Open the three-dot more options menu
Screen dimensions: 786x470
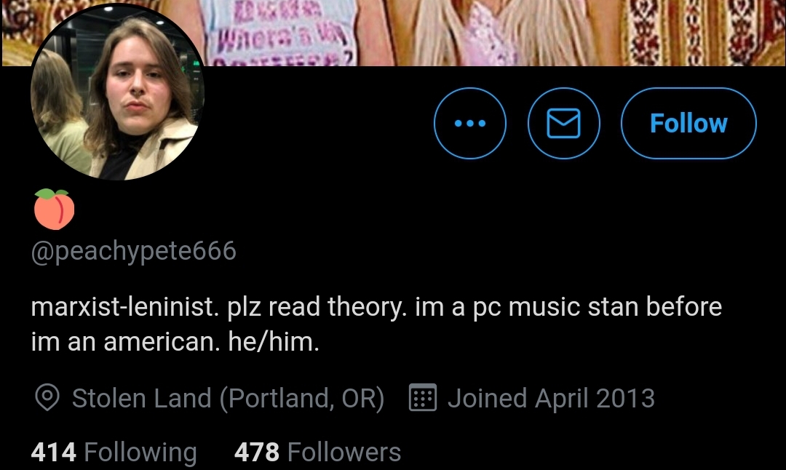tap(469, 123)
